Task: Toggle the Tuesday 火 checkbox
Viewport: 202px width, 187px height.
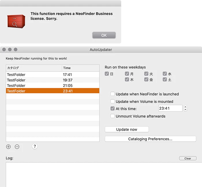Action: 146,74
